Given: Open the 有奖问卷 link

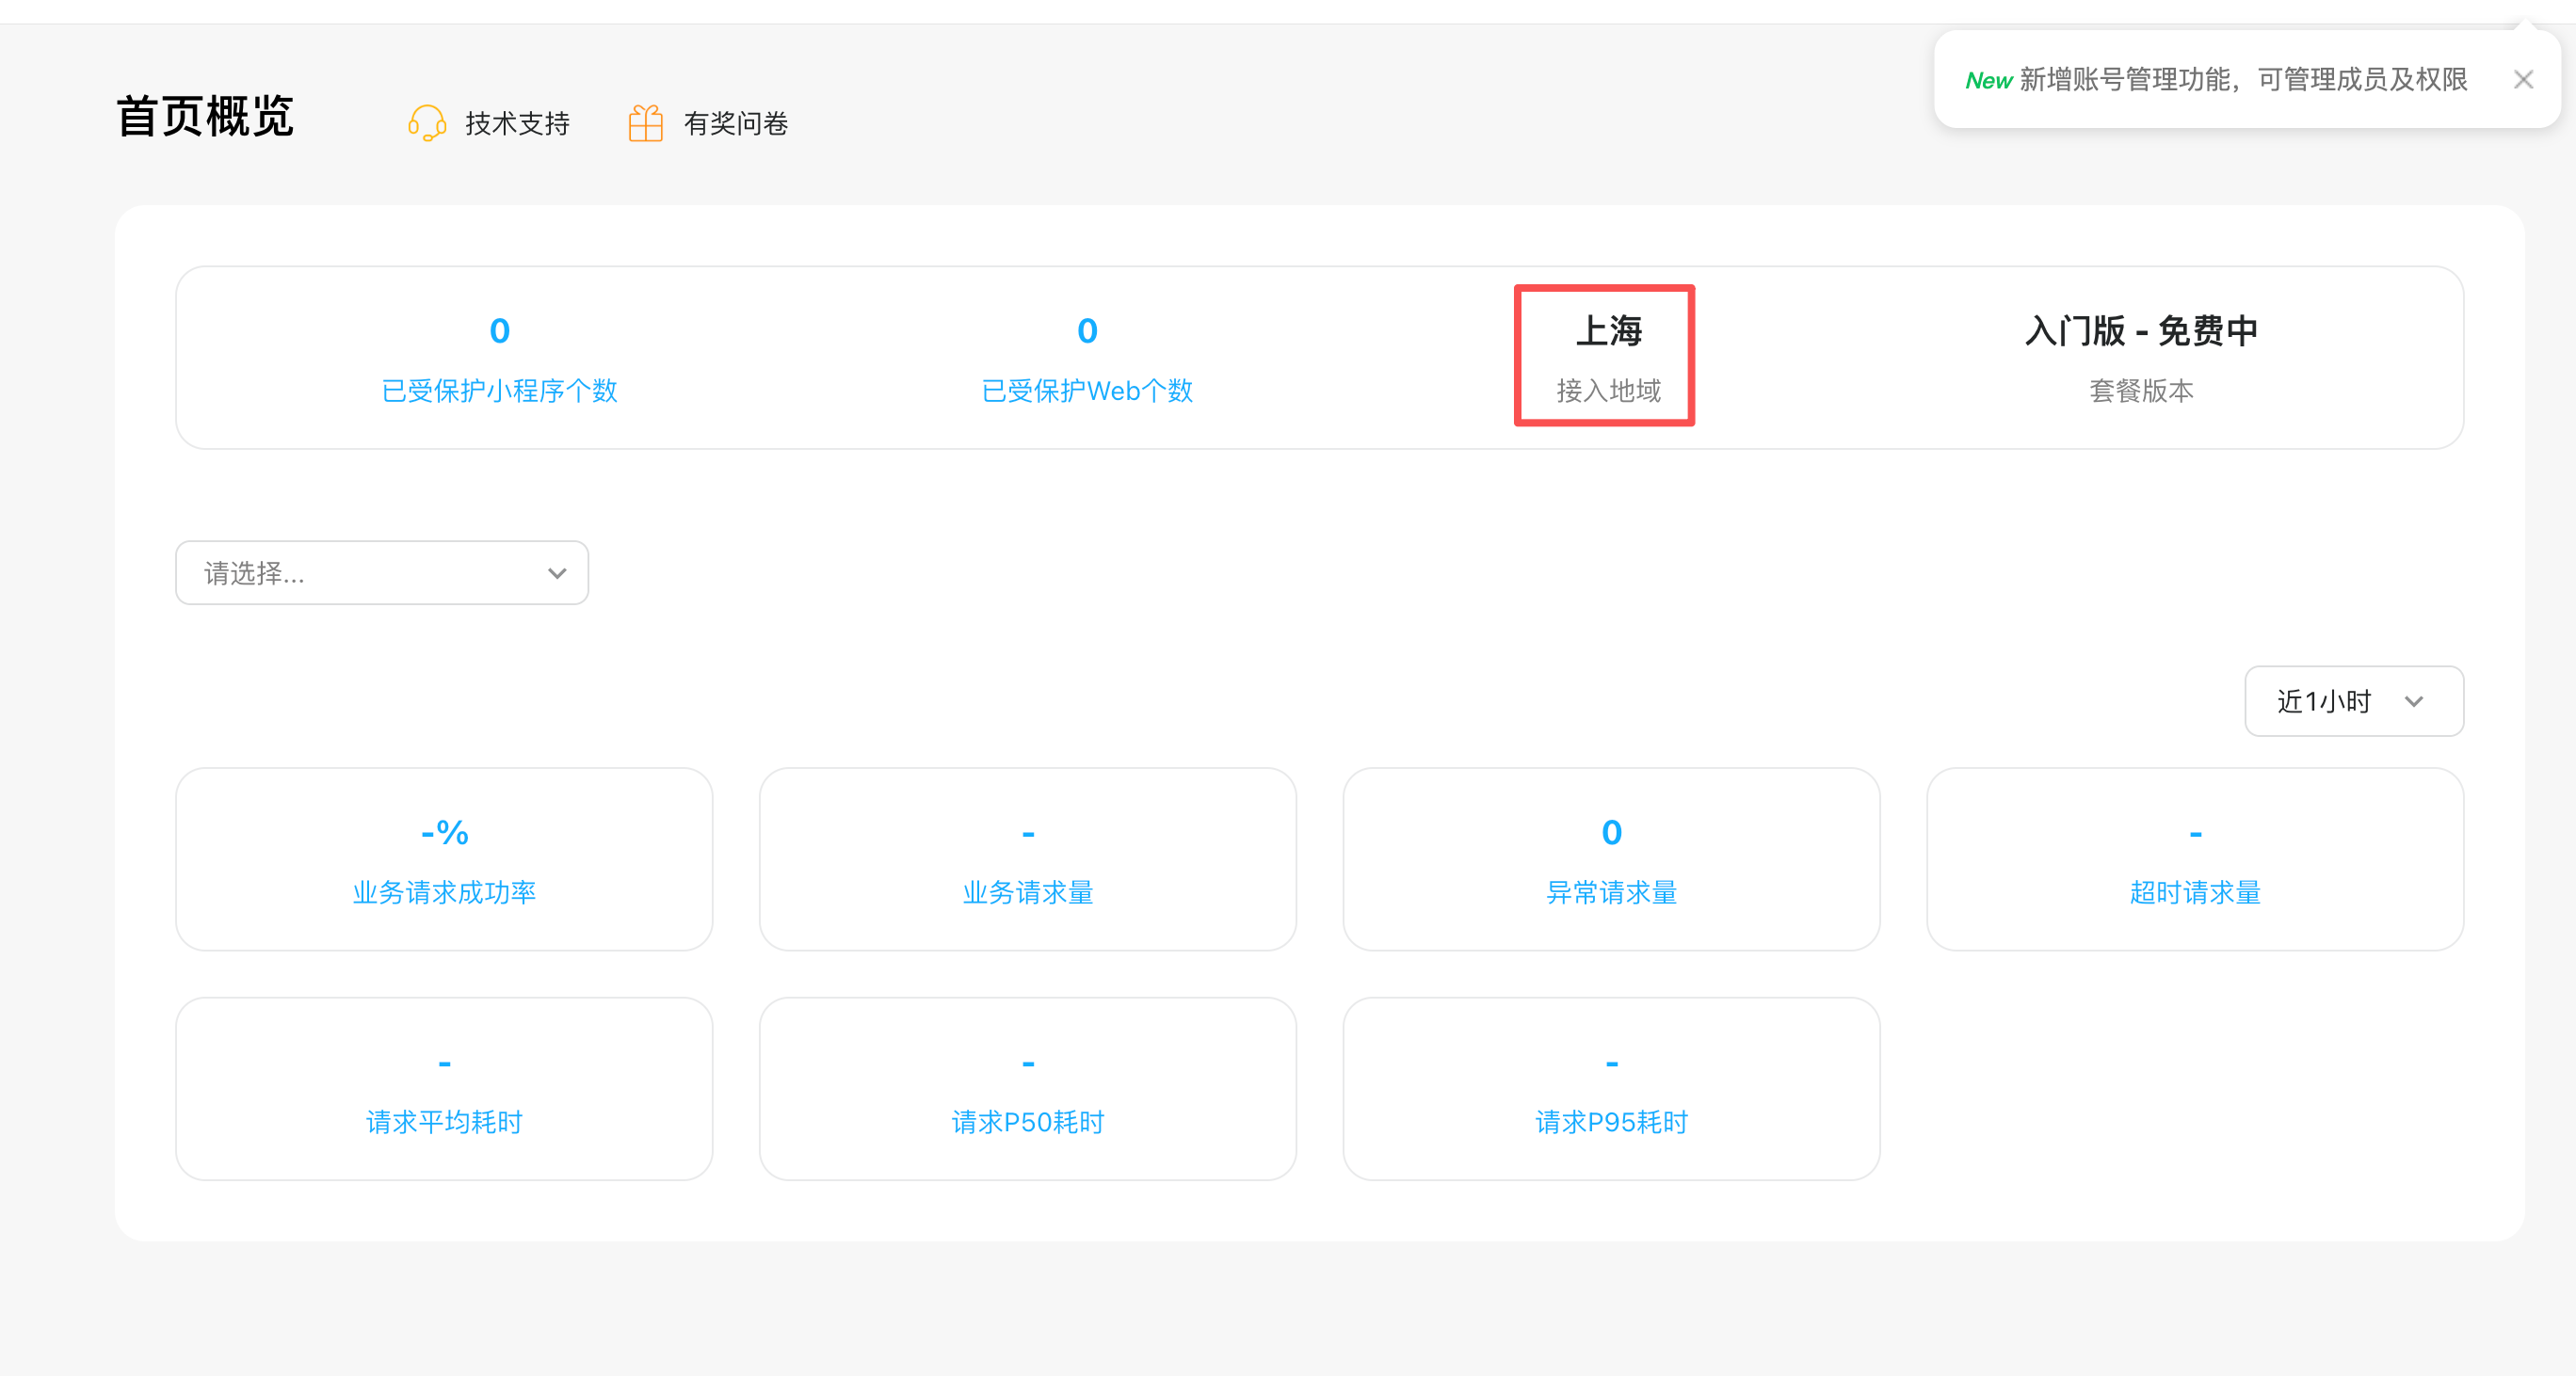Looking at the screenshot, I should click(735, 124).
